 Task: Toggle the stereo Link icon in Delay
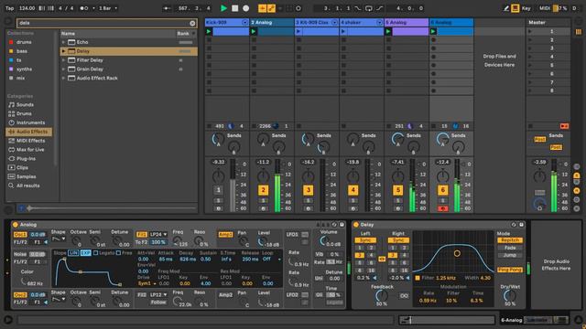382,259
